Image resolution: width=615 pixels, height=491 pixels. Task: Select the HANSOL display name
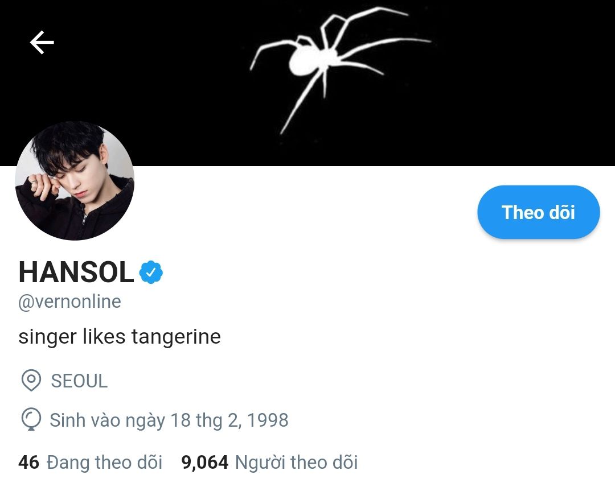[x=76, y=273]
